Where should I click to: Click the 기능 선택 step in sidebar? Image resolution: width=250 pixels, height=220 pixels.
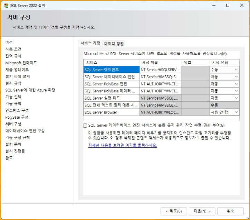[13, 97]
